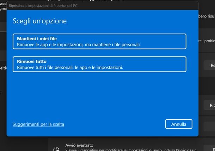This screenshot has height=151, width=215.
Task: Click the Annulla button
Action: [179, 124]
